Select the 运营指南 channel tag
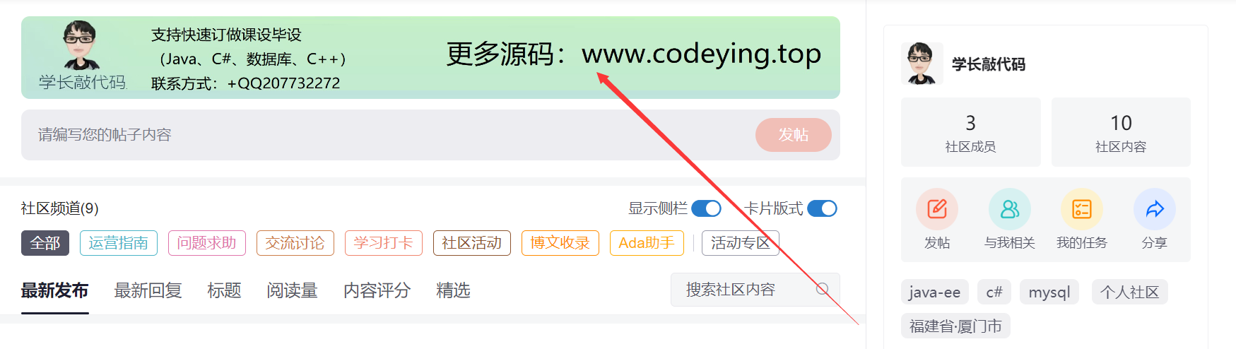Viewport: 1236px width, 349px height. coord(119,243)
